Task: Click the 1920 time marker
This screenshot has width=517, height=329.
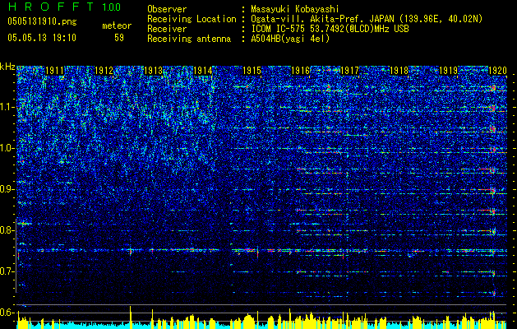Action: pos(497,71)
